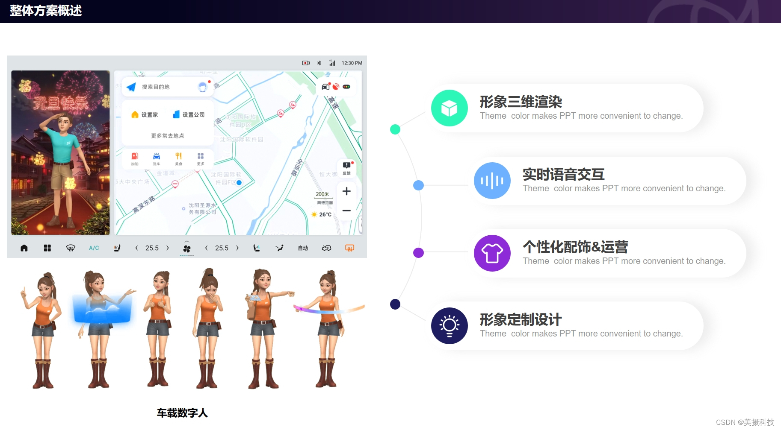This screenshot has height=430, width=781.
Task: Activate the front windshield defrost icon
Action: [71, 248]
